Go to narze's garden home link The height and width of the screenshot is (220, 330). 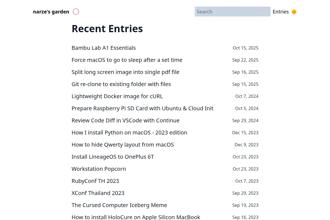pos(51,12)
